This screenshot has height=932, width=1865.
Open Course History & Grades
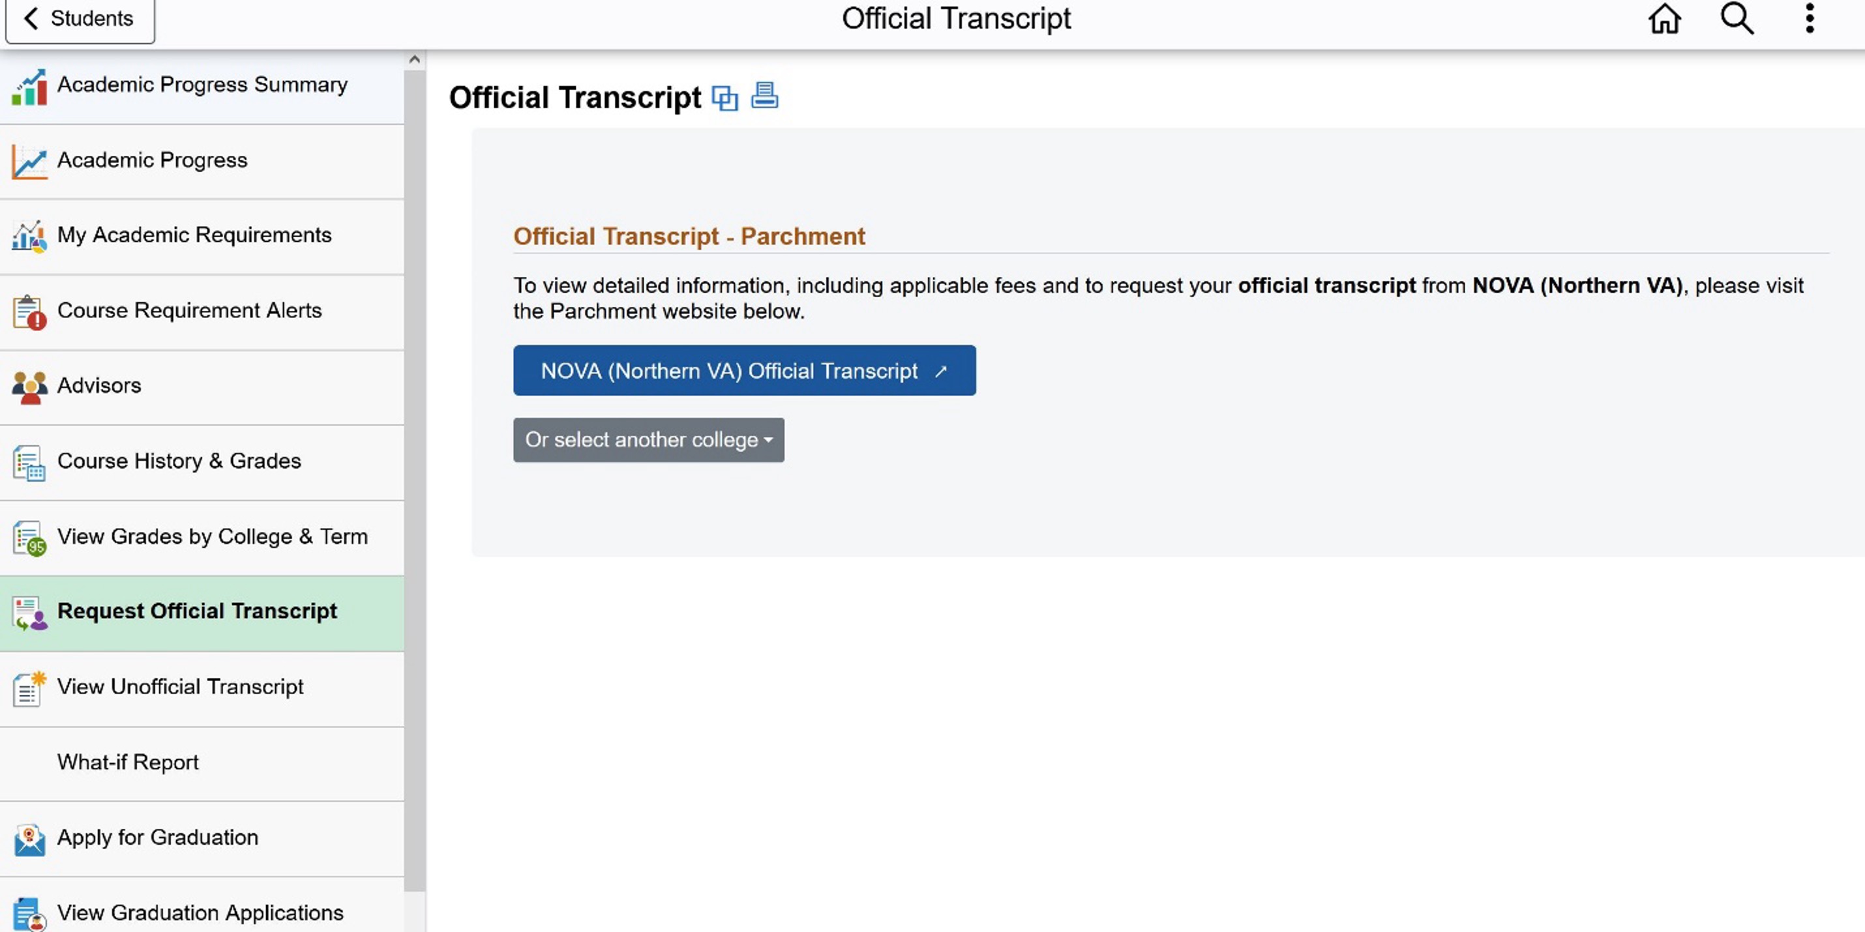click(202, 461)
